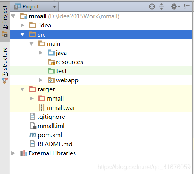Click the Maven pom.xml icon

tap(33, 135)
